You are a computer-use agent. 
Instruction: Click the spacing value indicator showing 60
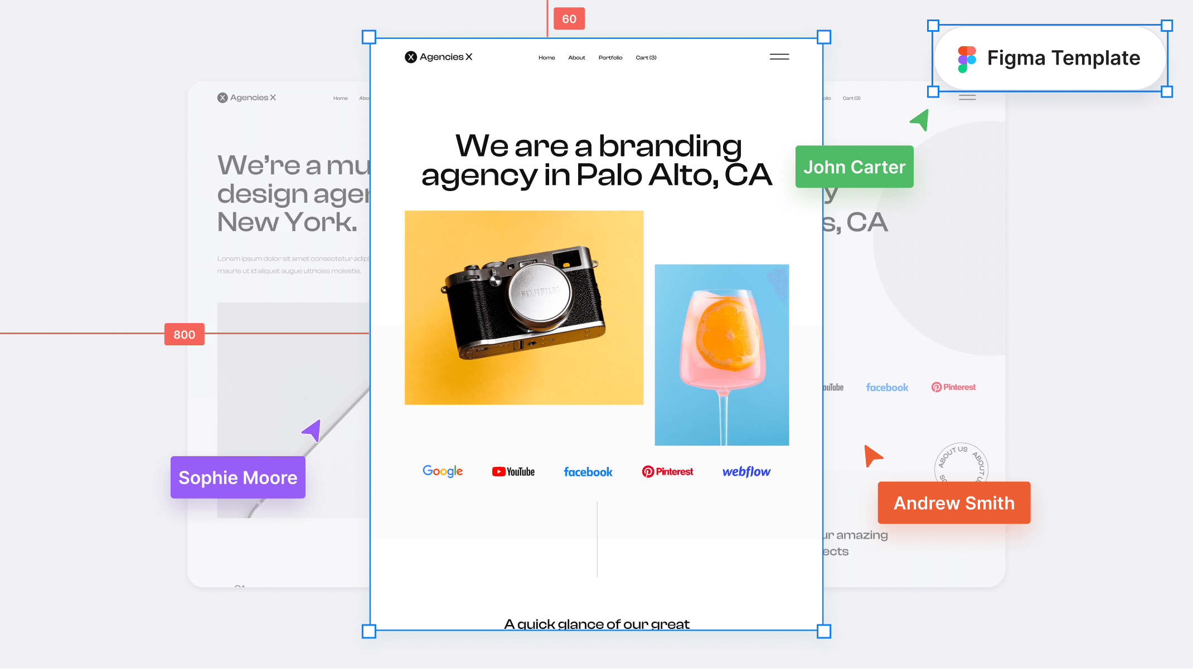click(569, 18)
